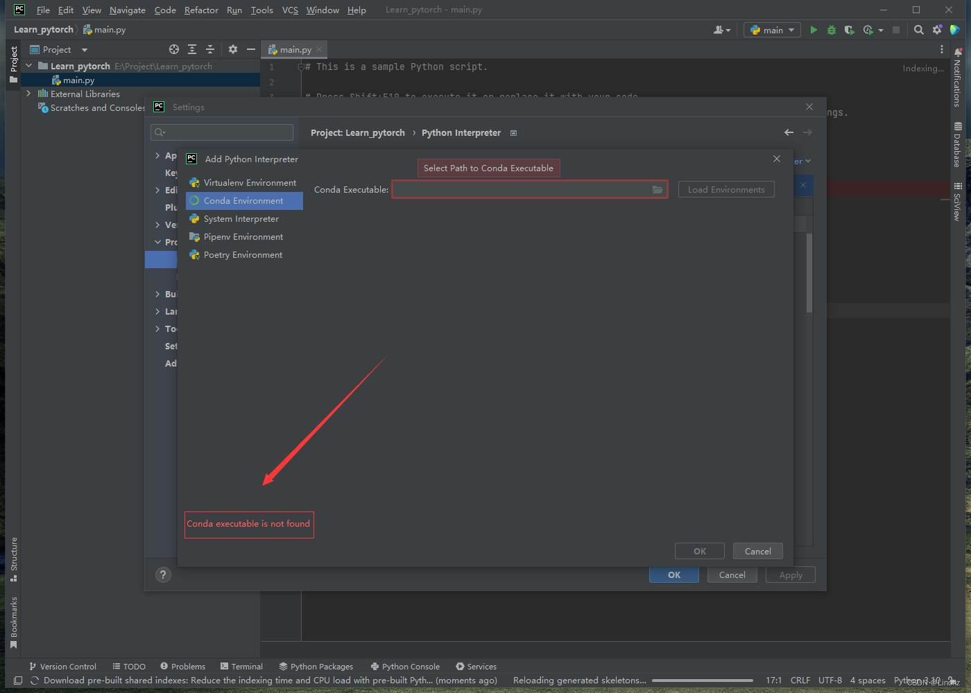This screenshot has width=971, height=693.
Task: Select Pipenv Environment option
Action: click(x=244, y=237)
